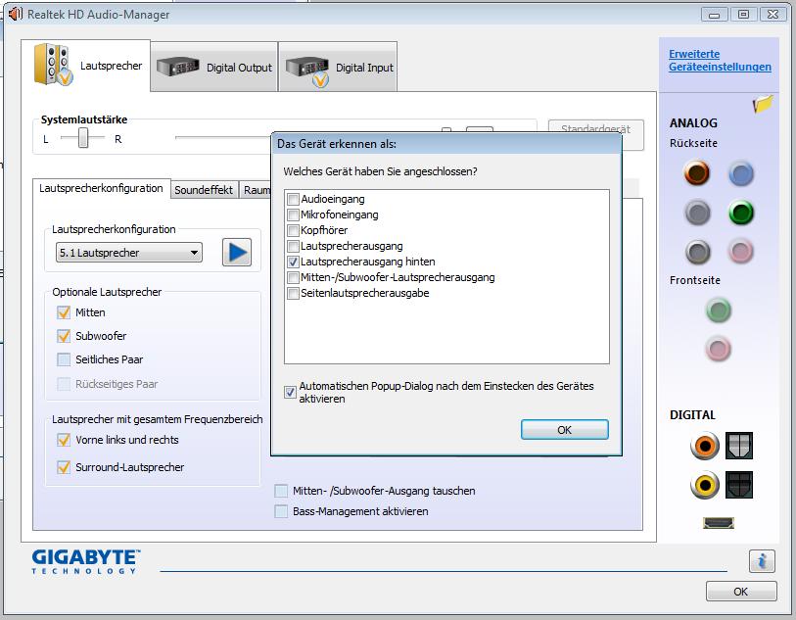Screen dimensions: 796x620
Task: Open connector settings folder icon
Action: (x=763, y=104)
